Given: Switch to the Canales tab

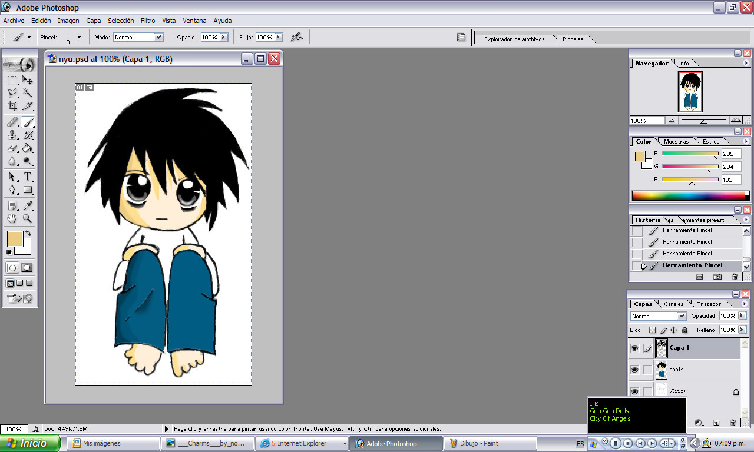Looking at the screenshot, I should point(674,304).
